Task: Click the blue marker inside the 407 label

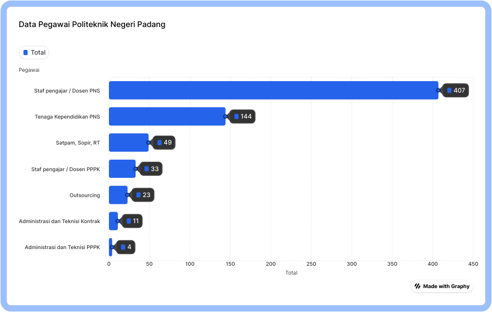Action: [x=449, y=90]
